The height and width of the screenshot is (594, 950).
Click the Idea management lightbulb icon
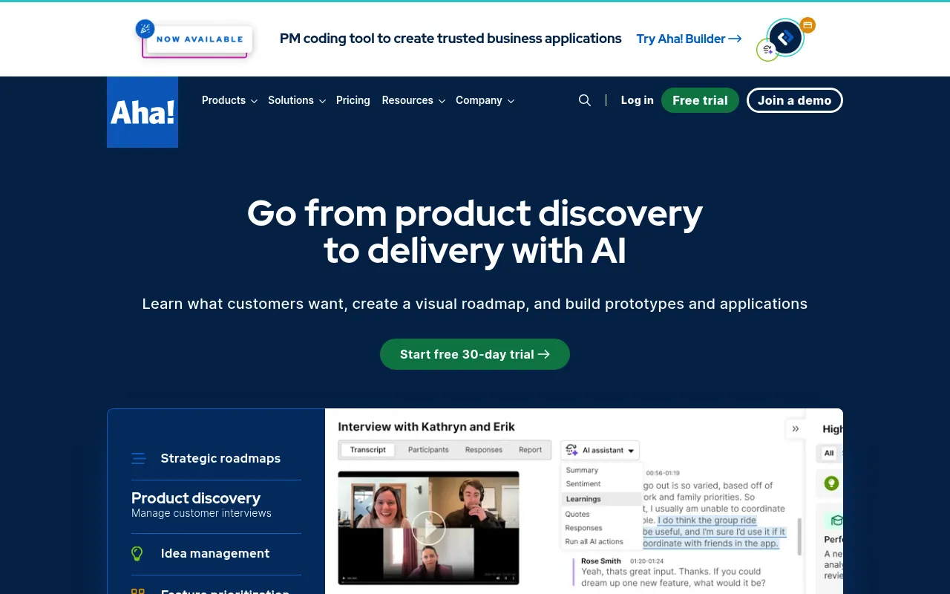point(137,553)
